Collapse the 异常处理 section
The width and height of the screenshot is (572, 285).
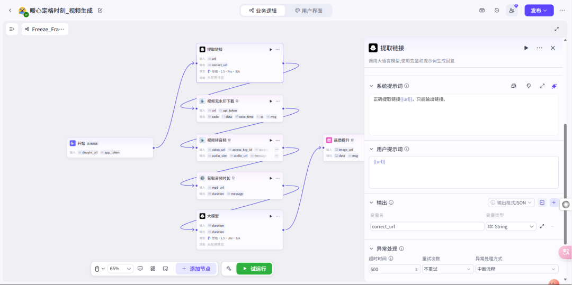pyautogui.click(x=371, y=249)
